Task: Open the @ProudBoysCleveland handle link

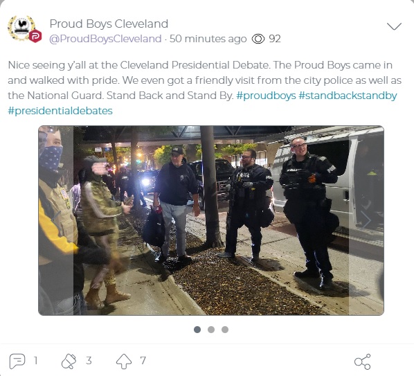Action: pos(105,39)
